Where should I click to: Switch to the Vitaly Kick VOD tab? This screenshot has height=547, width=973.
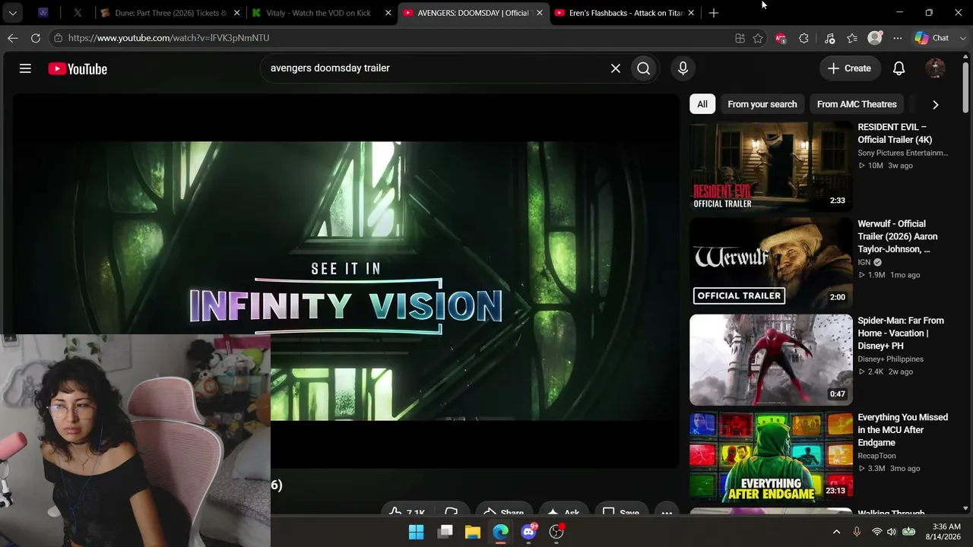tap(321, 13)
